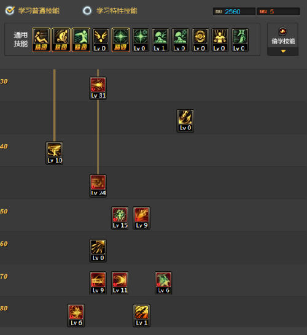This screenshot has width=307, height=335.
Task: Click the Lv 0 skill in row 60
Action: tap(98, 250)
